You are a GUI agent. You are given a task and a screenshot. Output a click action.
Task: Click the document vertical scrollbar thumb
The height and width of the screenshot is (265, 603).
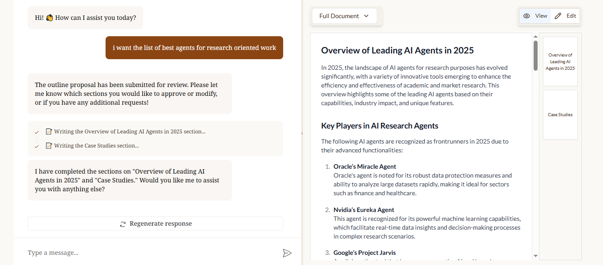point(535,56)
